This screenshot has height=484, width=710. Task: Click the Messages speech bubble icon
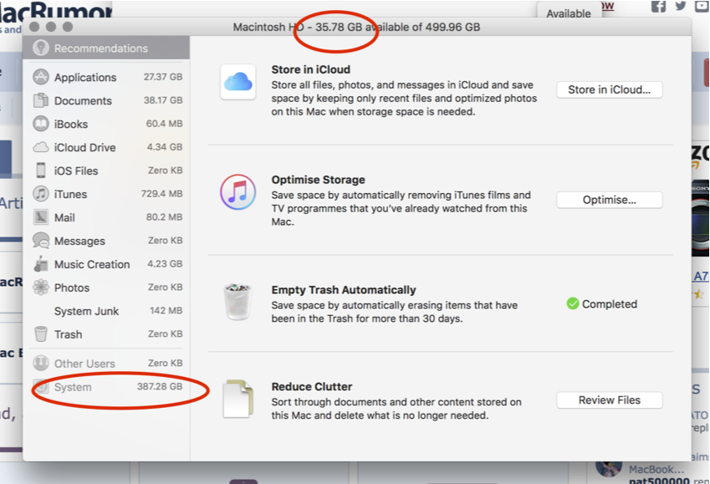(x=41, y=241)
